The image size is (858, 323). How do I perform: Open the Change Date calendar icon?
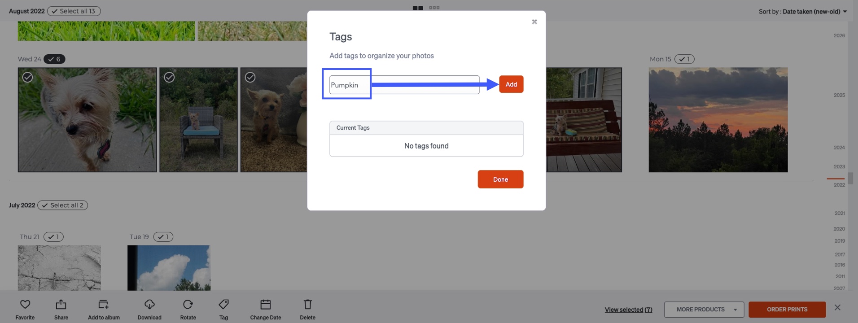pyautogui.click(x=266, y=305)
